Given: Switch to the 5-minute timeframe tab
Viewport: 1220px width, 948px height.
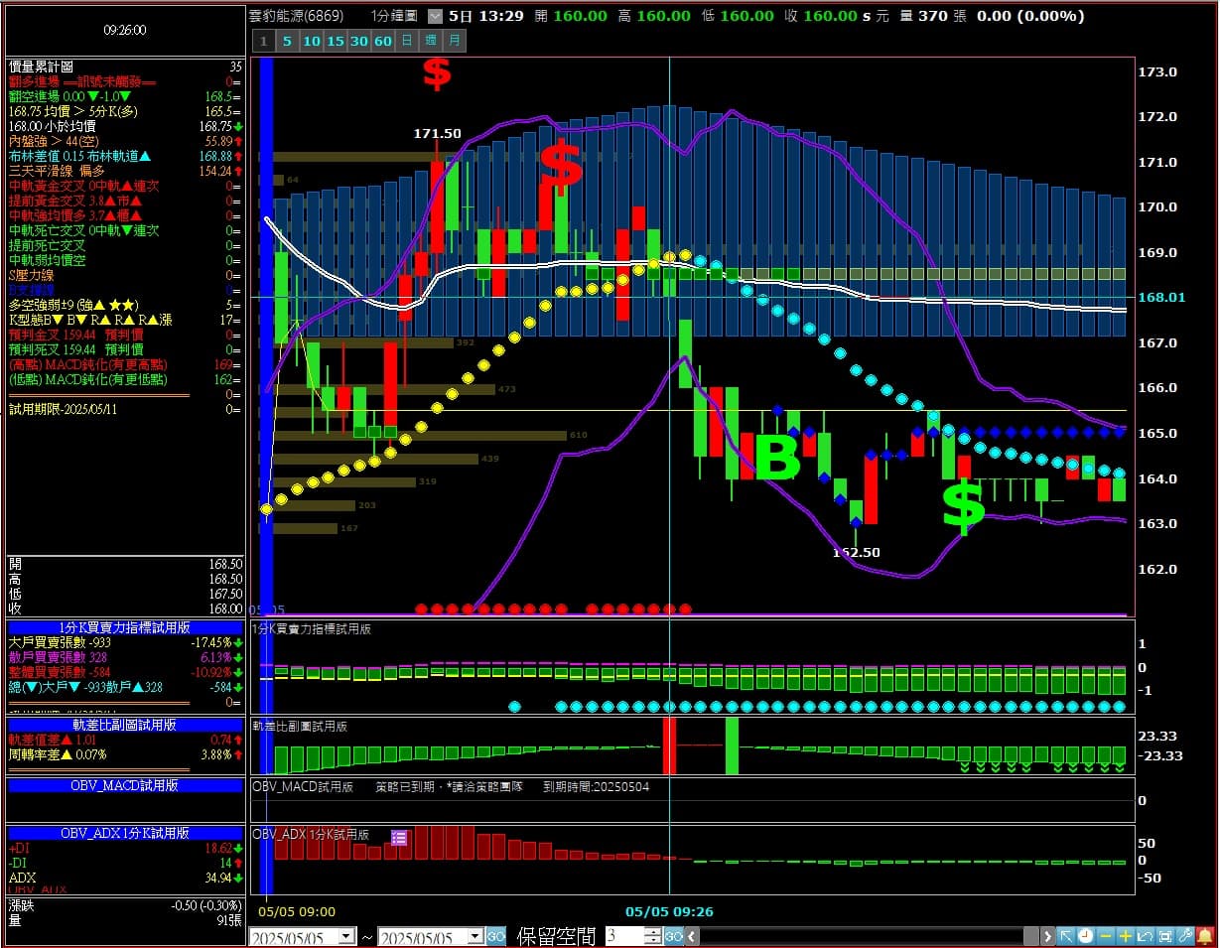Looking at the screenshot, I should [286, 41].
